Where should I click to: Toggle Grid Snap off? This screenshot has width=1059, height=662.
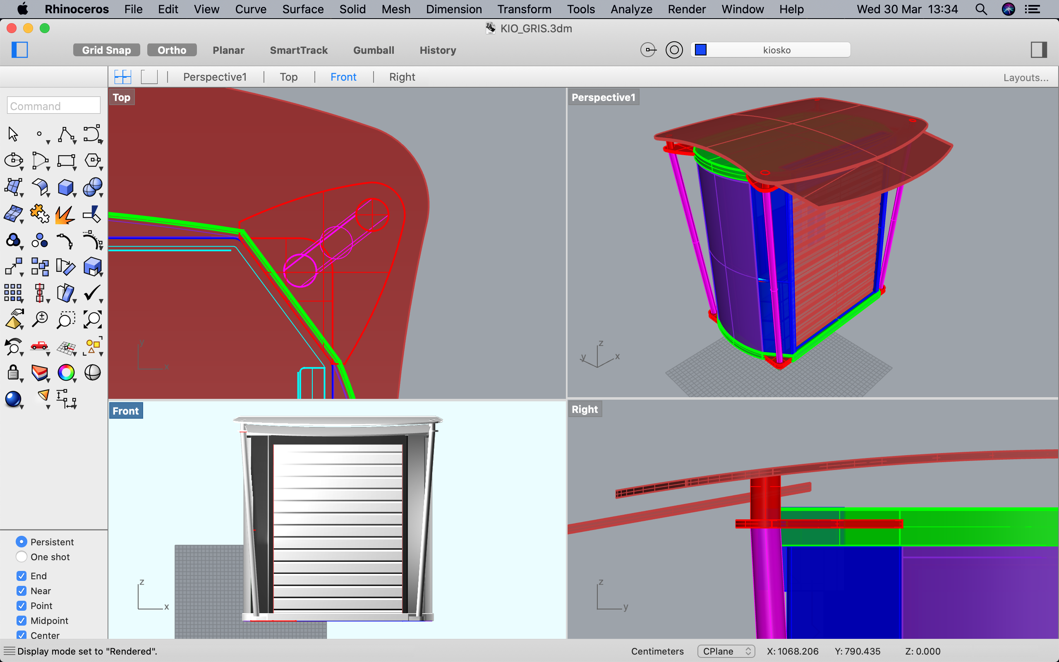click(x=106, y=50)
